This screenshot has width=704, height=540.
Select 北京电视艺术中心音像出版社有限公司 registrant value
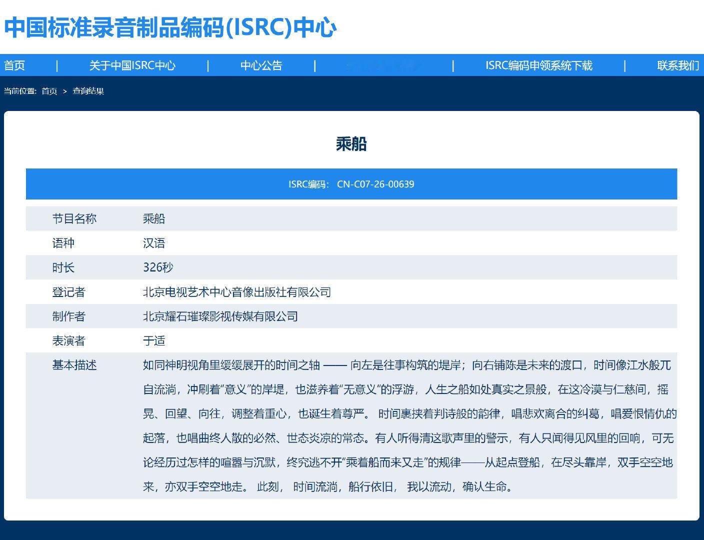pyautogui.click(x=237, y=292)
